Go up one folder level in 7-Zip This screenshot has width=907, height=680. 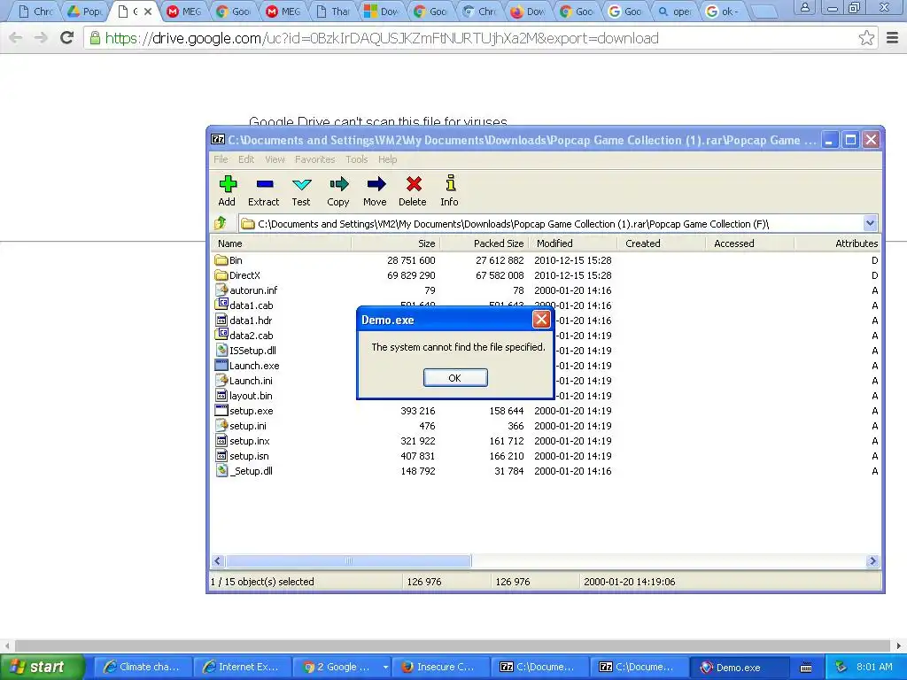tap(221, 223)
